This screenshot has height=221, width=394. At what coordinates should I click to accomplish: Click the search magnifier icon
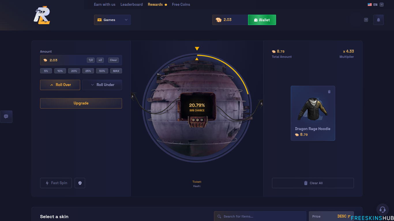[219, 216]
